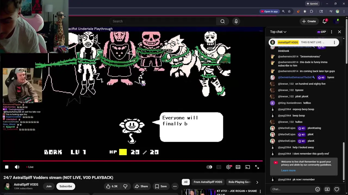Viewport: 348px width, 195px height.
Task: Open options for Joe Rogan video
Action: click(x=260, y=191)
